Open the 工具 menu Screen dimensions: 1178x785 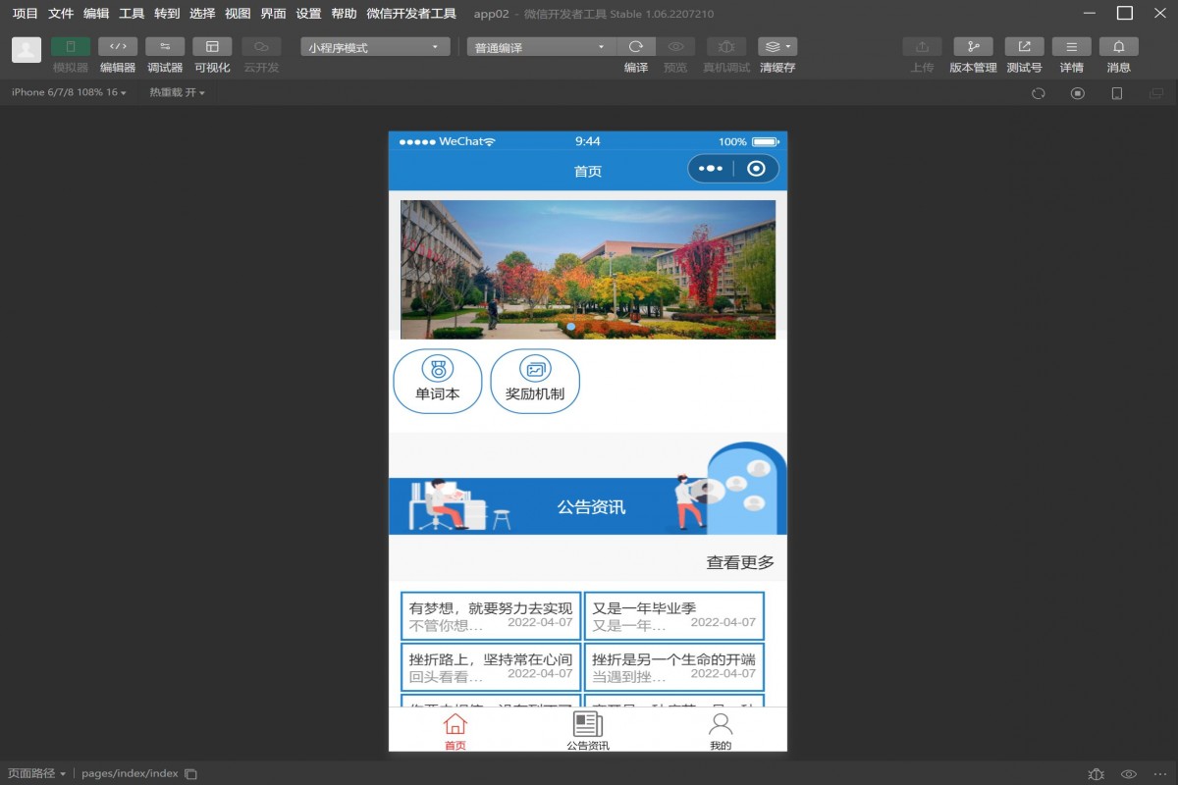pos(132,14)
